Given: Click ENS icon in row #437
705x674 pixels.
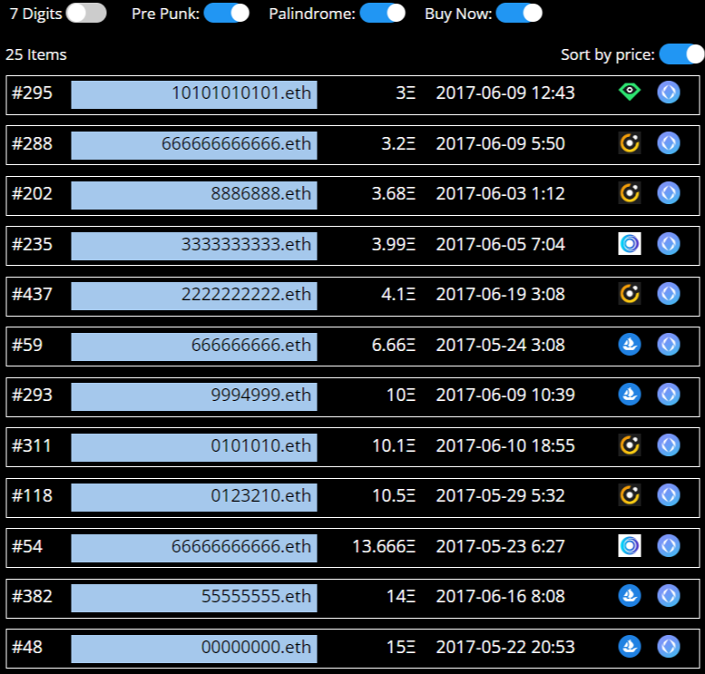Looking at the screenshot, I should 669,294.
